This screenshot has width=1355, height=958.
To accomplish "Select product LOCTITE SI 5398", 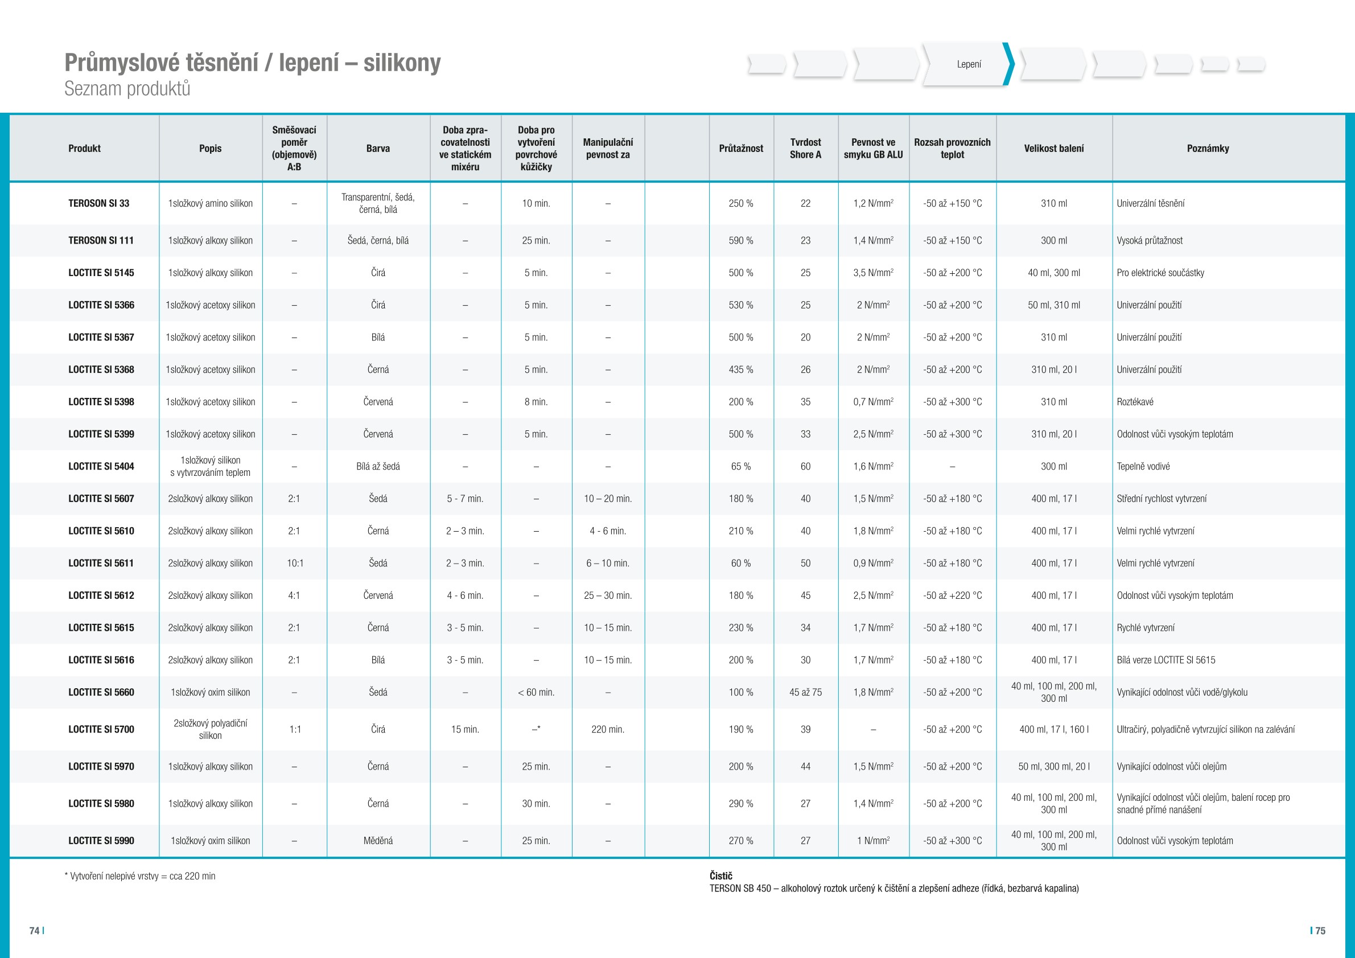I will pos(101,402).
